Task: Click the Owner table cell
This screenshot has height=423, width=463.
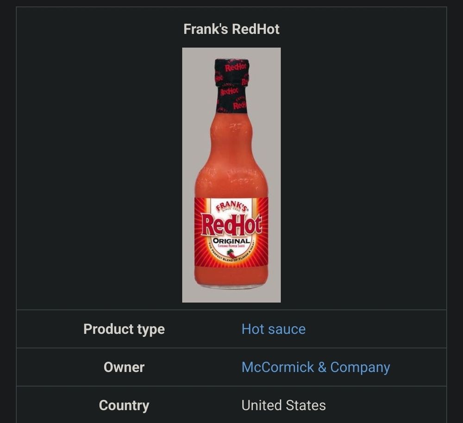Action: pyautogui.click(x=124, y=367)
